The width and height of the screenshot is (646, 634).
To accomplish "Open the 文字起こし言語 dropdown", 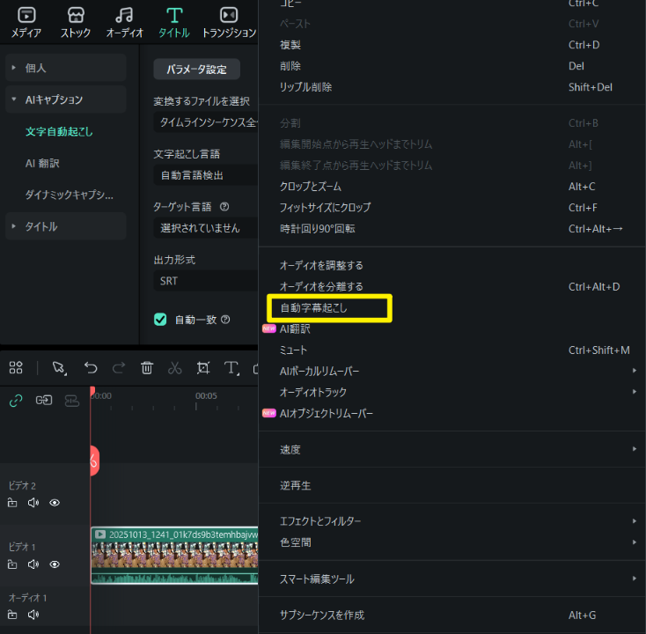I will (206, 175).
